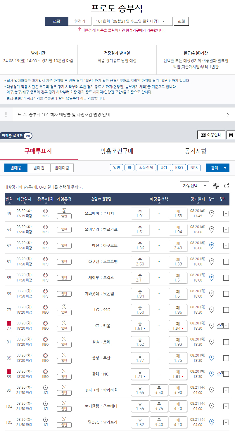Screen dimensions: 235x431
Task: Switch to the 맞춤조건구매 tab
Action: tap(117, 151)
